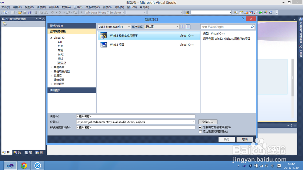Image resolution: width=303 pixels, height=170 pixels.
Task: Switch template list to small icons view
Action: point(183,27)
